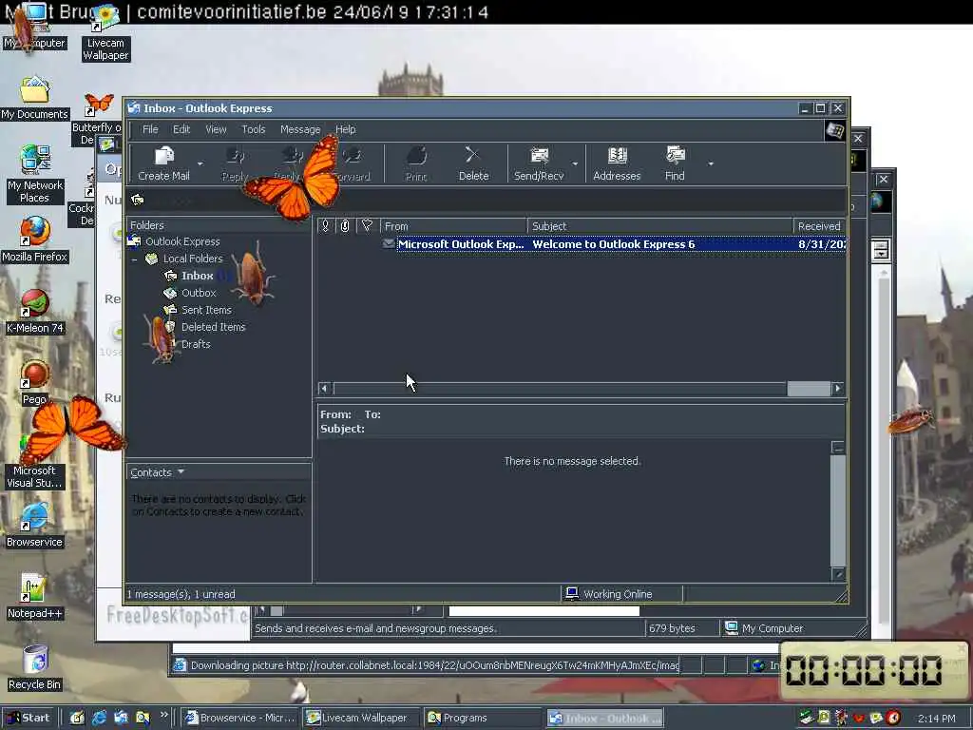Open the Recycle Bin desktop icon

tap(35, 668)
